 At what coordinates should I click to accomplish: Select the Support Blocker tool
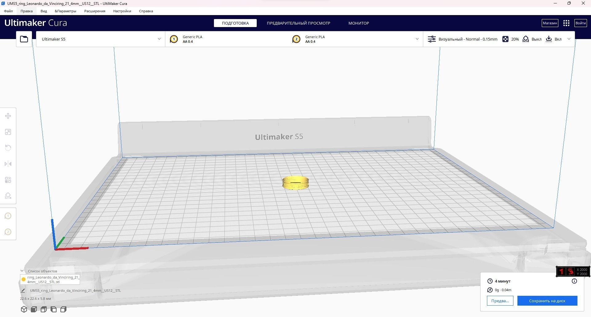point(8,196)
